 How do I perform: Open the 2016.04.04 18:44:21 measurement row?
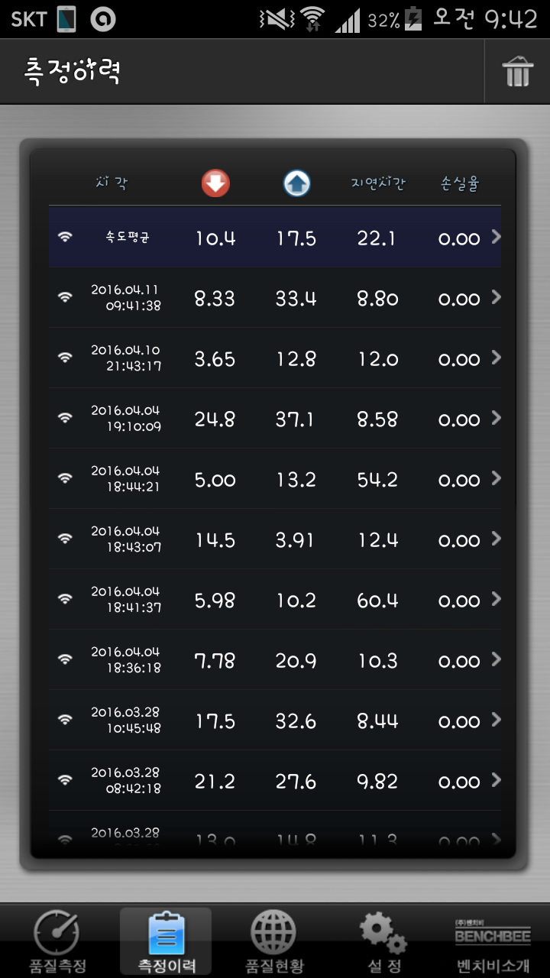tap(275, 479)
